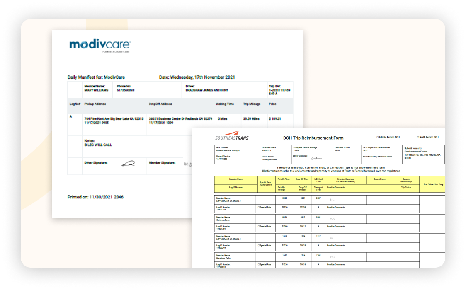Check the Atlanta Region DCH checkbox

[377, 137]
